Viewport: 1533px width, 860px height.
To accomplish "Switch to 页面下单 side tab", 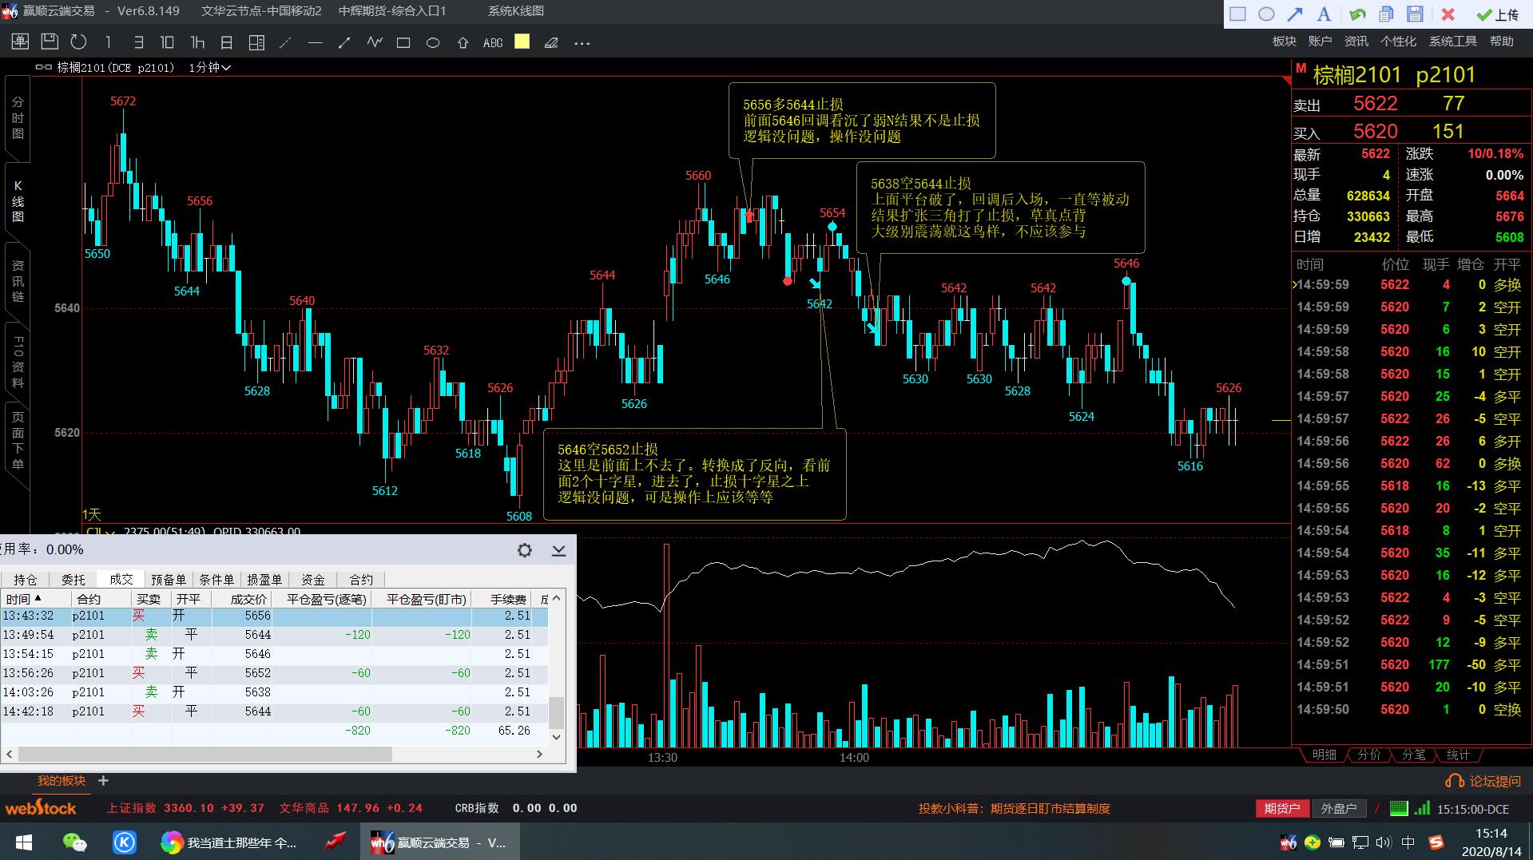I will click(x=18, y=441).
